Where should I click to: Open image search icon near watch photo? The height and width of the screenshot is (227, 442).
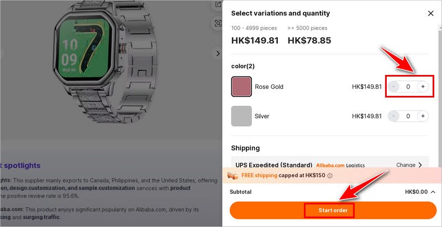tap(218, 23)
